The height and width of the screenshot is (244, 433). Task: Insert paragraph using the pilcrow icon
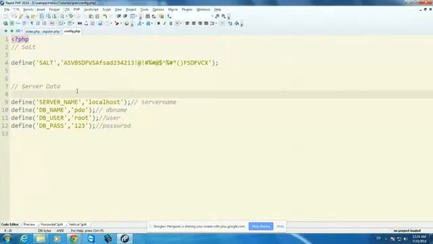[32, 24]
